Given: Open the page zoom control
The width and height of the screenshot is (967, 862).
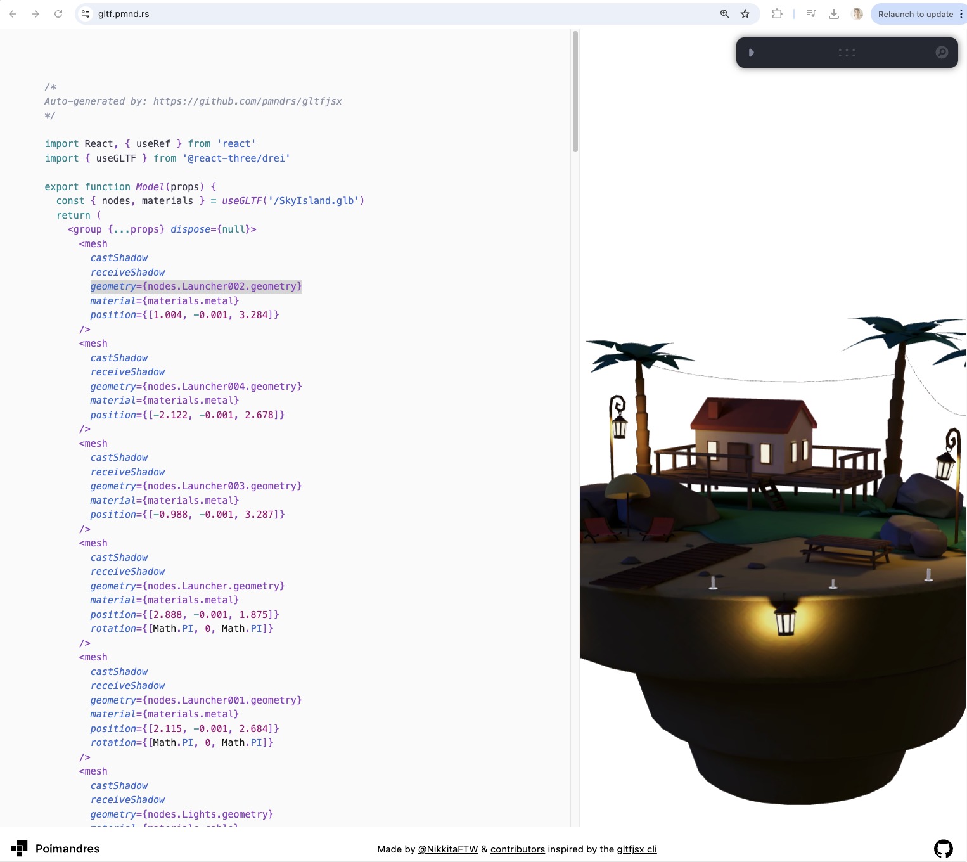Looking at the screenshot, I should (724, 14).
